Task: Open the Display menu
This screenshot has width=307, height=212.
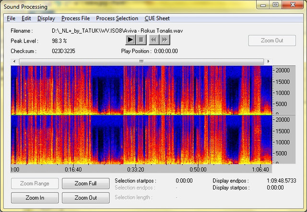Action: tap(46, 18)
